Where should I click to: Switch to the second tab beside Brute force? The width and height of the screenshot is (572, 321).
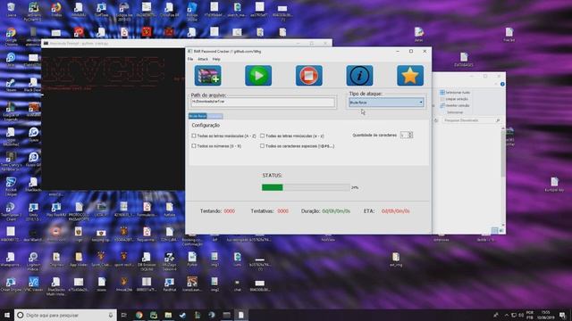[x=214, y=116]
